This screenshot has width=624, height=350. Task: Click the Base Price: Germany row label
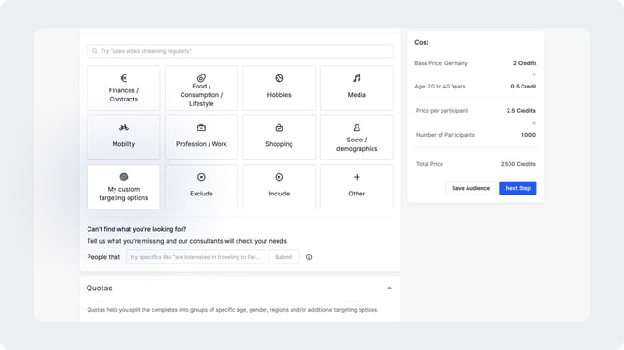[441, 63]
